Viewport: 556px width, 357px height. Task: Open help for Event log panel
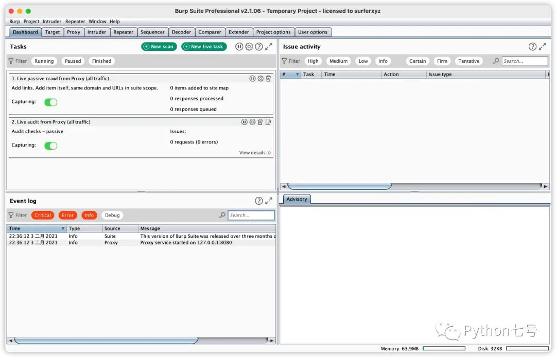[259, 201]
